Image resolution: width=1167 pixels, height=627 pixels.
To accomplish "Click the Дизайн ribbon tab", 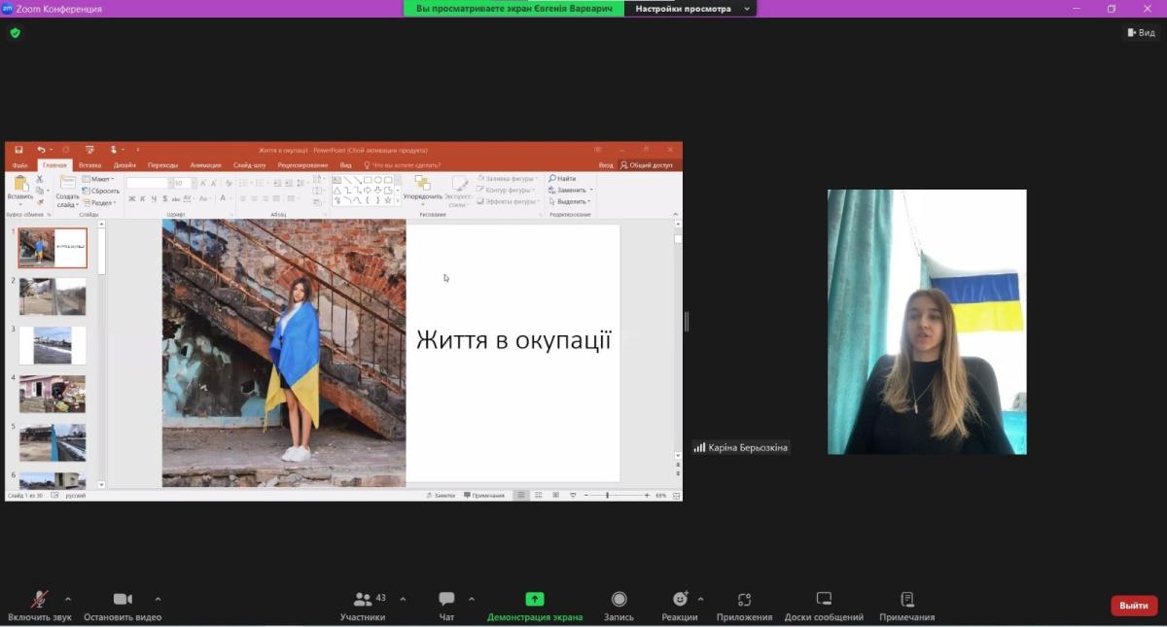I will [124, 165].
